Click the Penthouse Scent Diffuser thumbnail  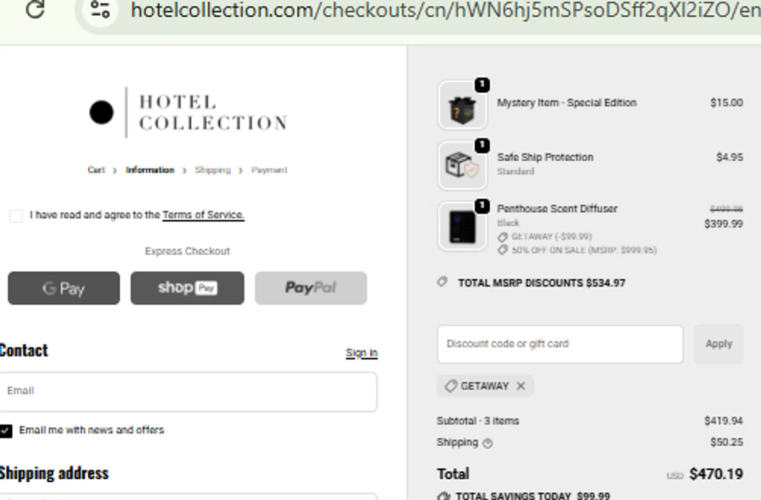pyautogui.click(x=462, y=226)
